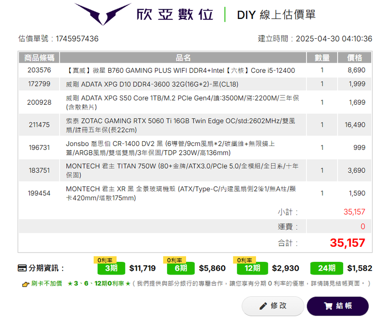Click the 刷卡不加價 green text
Viewport: 379px width, 323px height.
[47, 283]
